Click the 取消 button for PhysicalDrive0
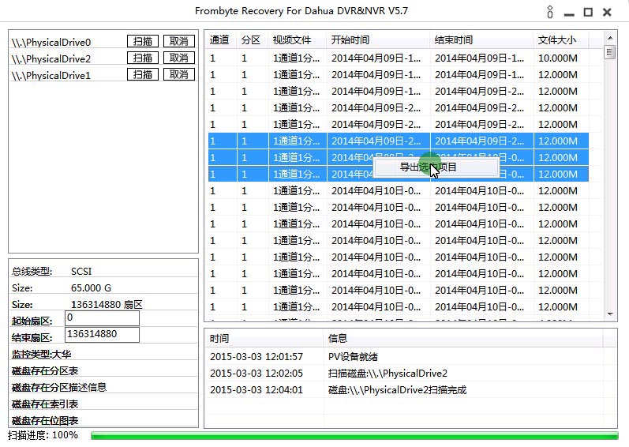The width and height of the screenshot is (629, 447). pyautogui.click(x=179, y=42)
